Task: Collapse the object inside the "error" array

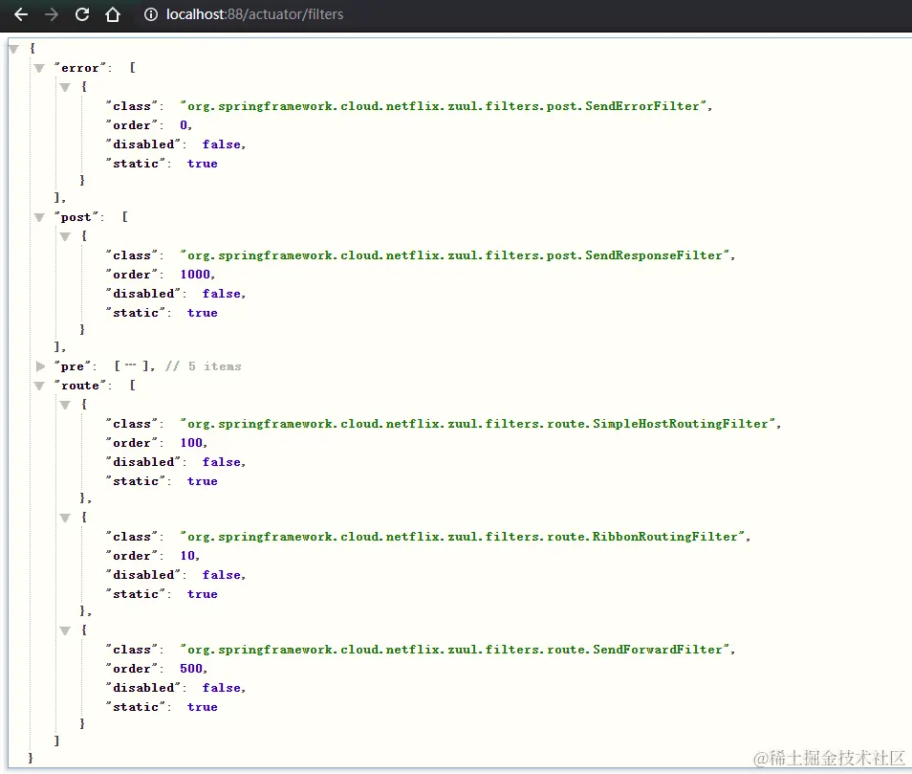Action: point(65,87)
